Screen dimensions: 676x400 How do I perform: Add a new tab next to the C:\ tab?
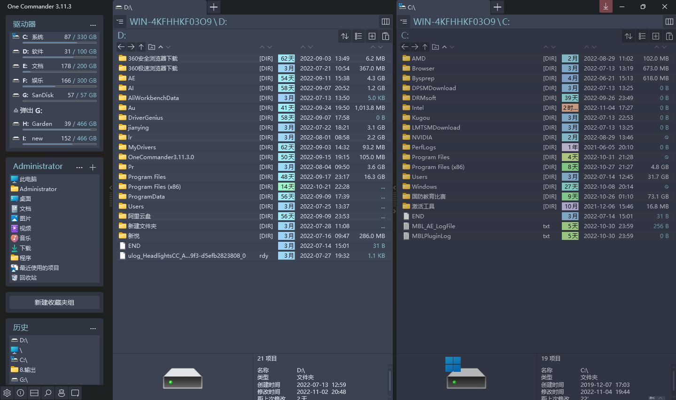coord(497,7)
